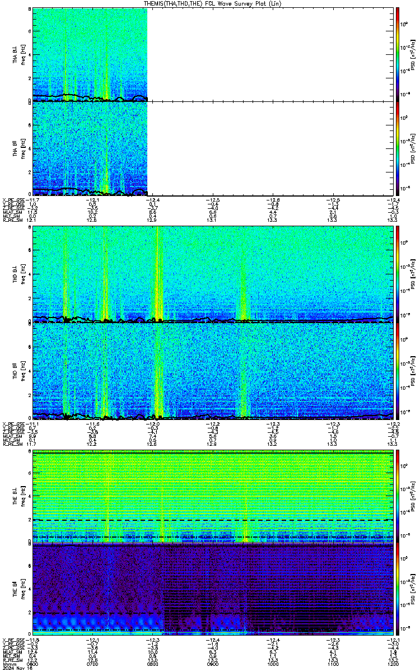
Task: Click the THD B-perpendicular spectrogram panel
Action: [x=213, y=274]
